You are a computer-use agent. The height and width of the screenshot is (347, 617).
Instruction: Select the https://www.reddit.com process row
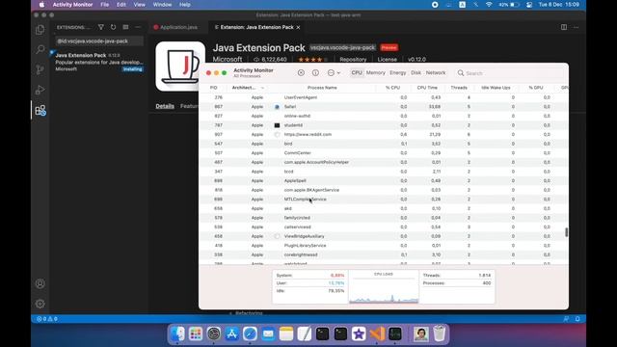click(x=384, y=135)
